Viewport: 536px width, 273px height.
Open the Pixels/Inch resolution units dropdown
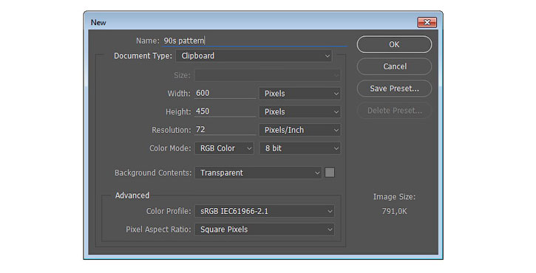(x=300, y=130)
